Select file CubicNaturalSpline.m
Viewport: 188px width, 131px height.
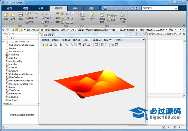21,74
